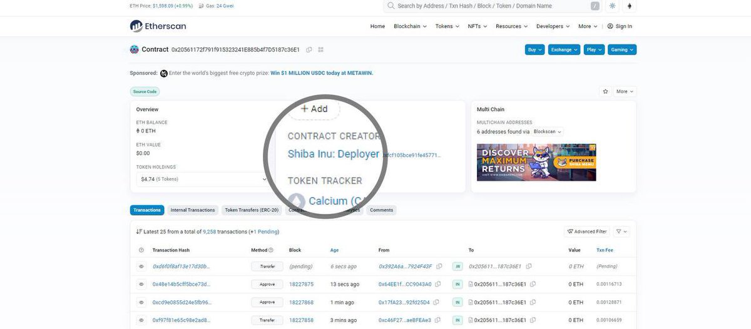Image resolution: width=751 pixels, height=329 pixels.
Task: Click the sort icon before Latest 25 text
Action: tap(139, 231)
